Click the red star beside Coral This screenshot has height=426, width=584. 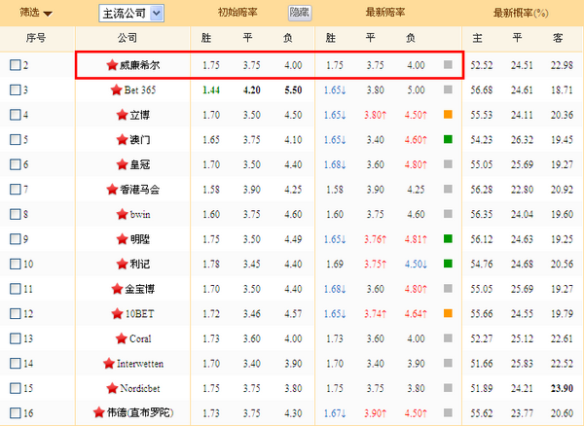coord(121,338)
